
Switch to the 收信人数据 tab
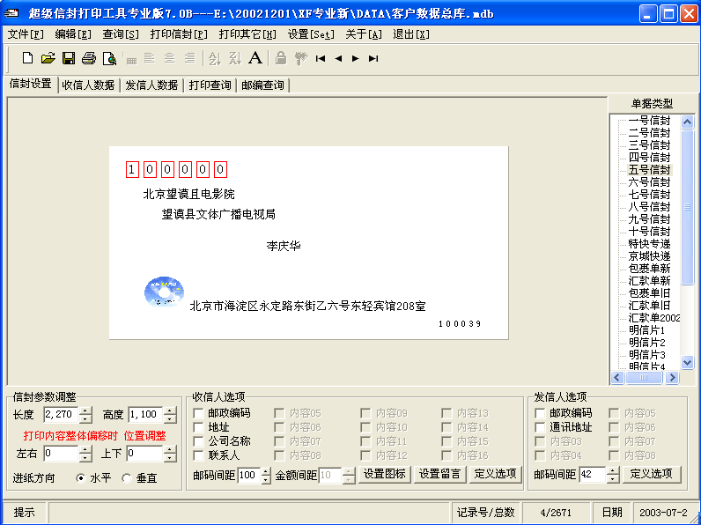pyautogui.click(x=88, y=85)
